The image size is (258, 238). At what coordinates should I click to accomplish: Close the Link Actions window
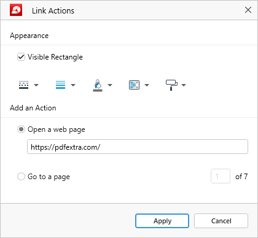pyautogui.click(x=248, y=10)
